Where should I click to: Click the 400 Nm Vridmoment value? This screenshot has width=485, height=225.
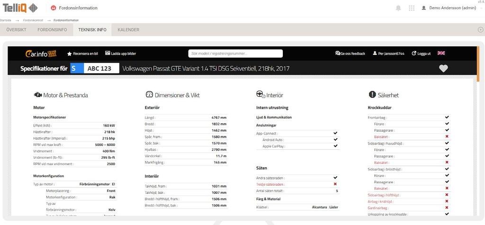click(109, 151)
